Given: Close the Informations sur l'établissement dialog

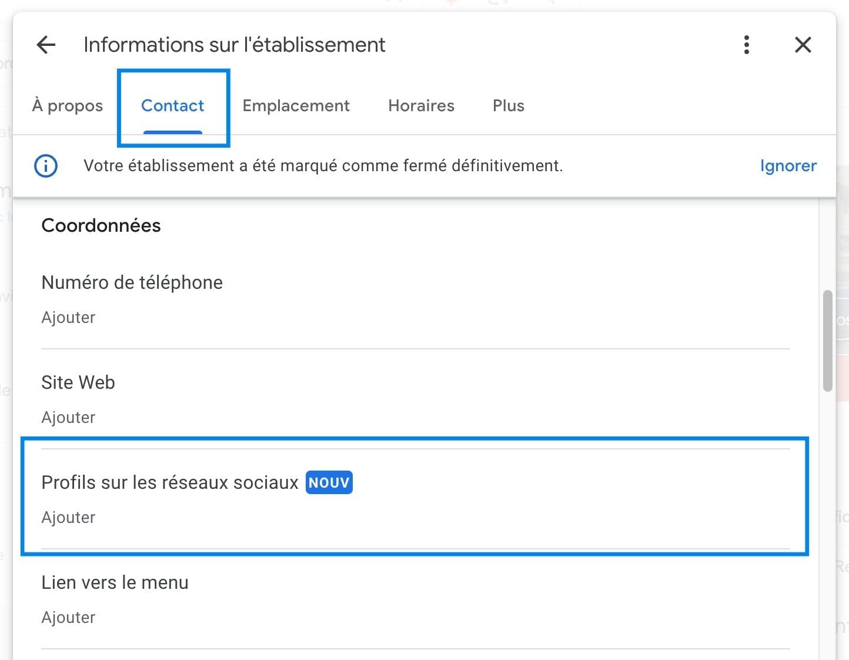Looking at the screenshot, I should (803, 45).
